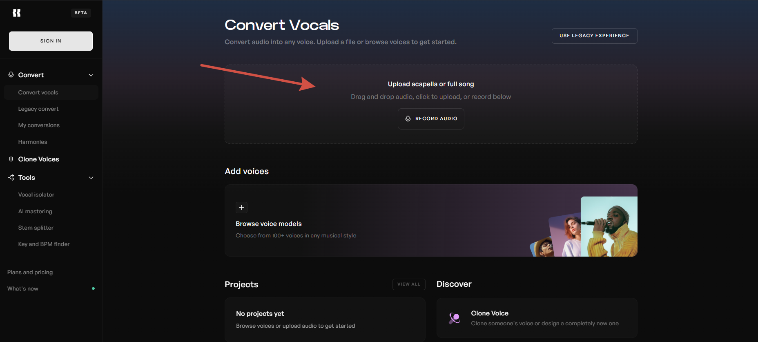Open My conversions in the sidebar

pos(39,125)
